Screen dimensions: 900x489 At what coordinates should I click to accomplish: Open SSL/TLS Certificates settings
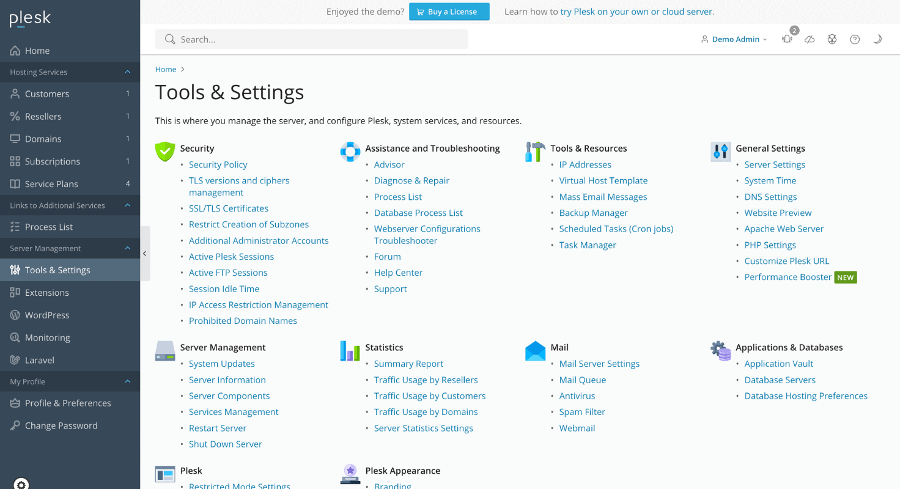point(228,208)
